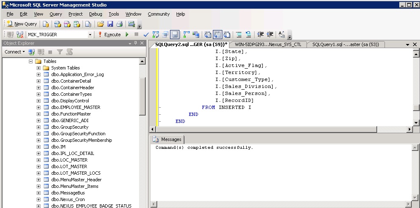This screenshot has height=208, width=420.
Task: Click the Change Connection icon
Action: tap(19, 35)
